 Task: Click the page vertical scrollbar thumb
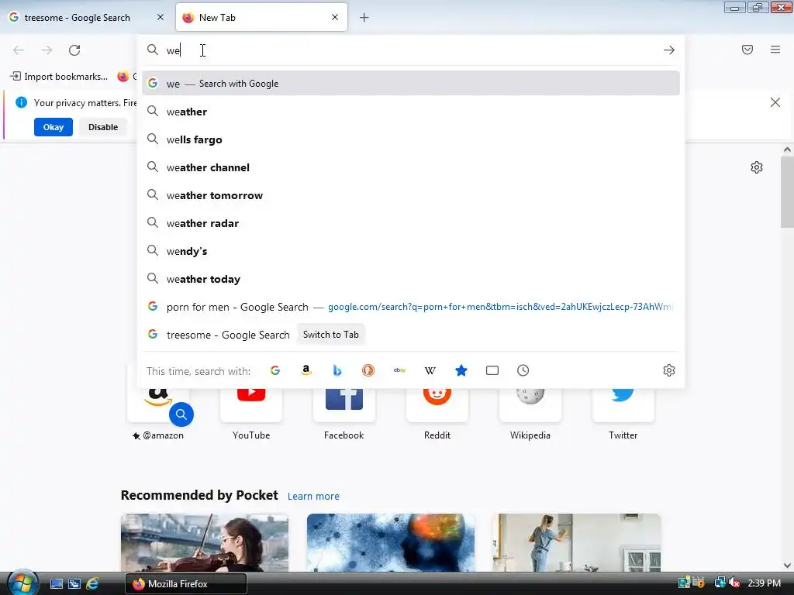[787, 192]
